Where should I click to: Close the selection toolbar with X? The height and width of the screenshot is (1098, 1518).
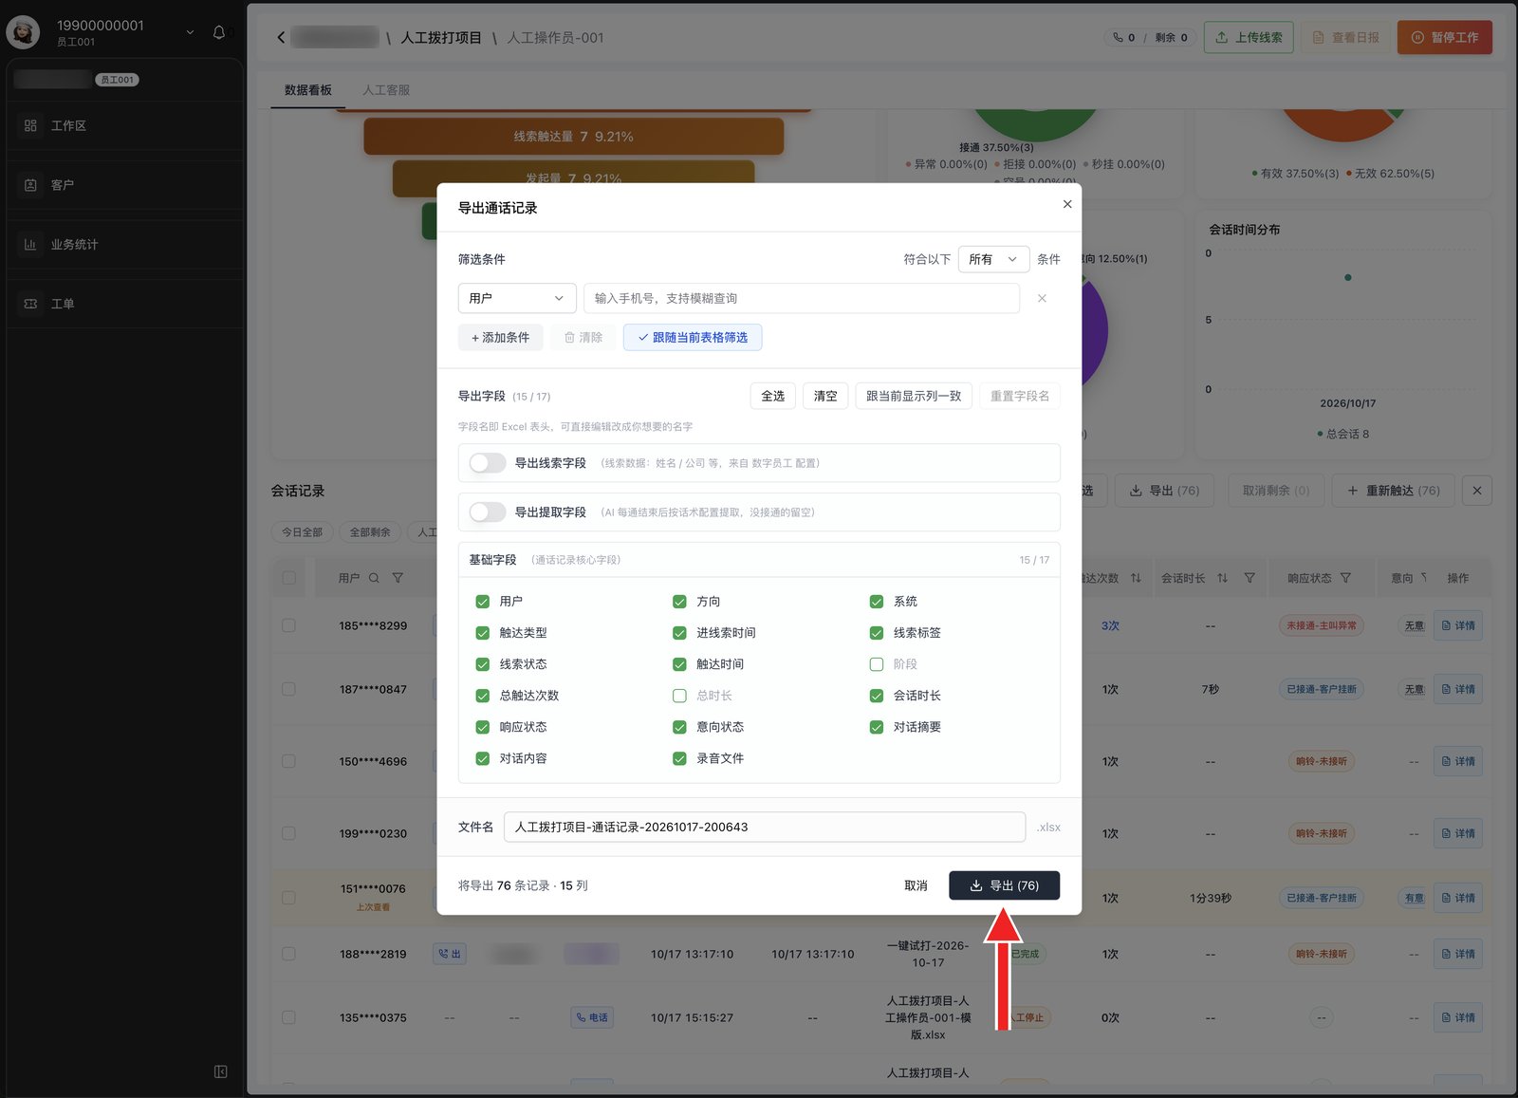1477,491
